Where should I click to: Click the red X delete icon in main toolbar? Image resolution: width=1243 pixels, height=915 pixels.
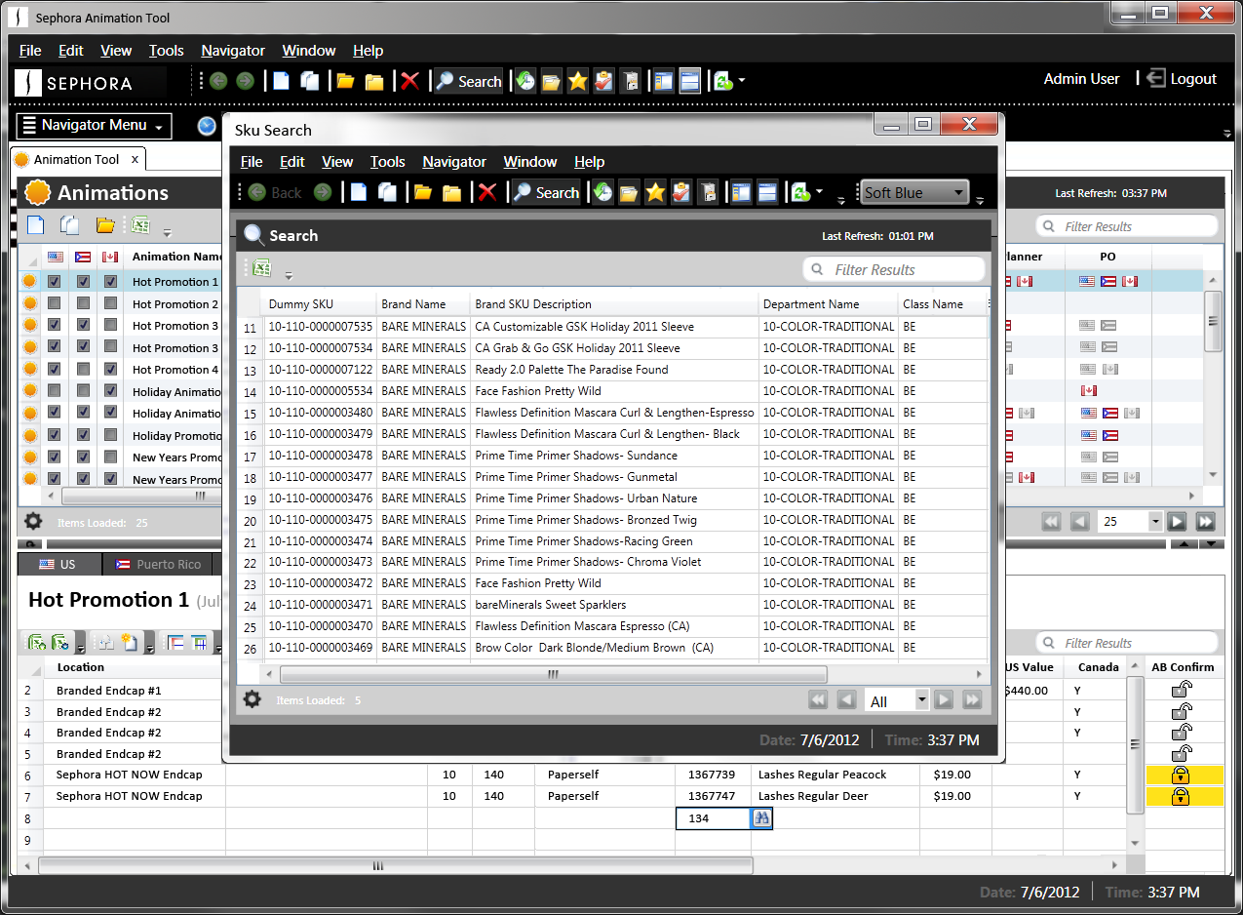pyautogui.click(x=409, y=81)
